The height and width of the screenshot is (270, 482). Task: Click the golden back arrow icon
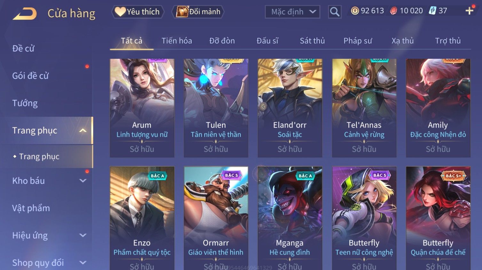(25, 13)
